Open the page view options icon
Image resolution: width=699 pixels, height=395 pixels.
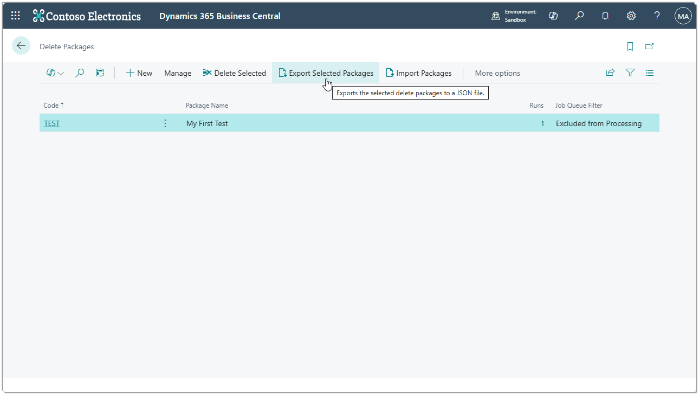pyautogui.click(x=649, y=73)
